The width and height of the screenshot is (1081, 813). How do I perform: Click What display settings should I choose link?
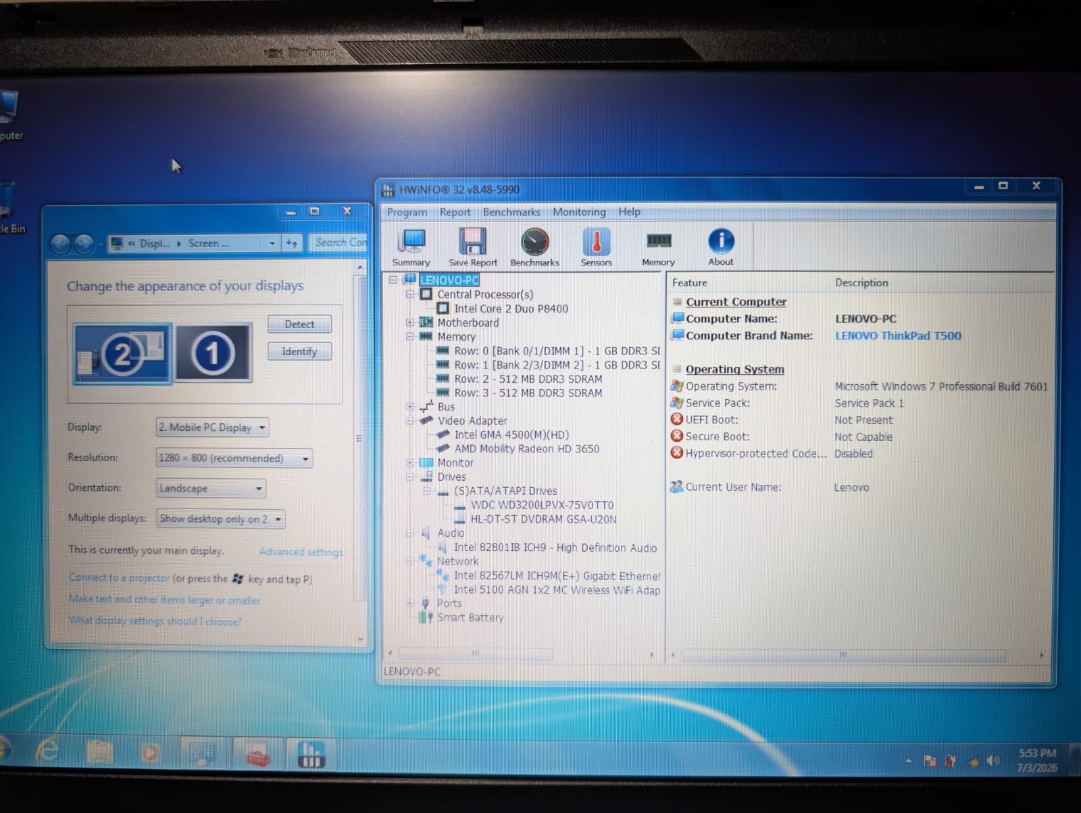point(155,621)
